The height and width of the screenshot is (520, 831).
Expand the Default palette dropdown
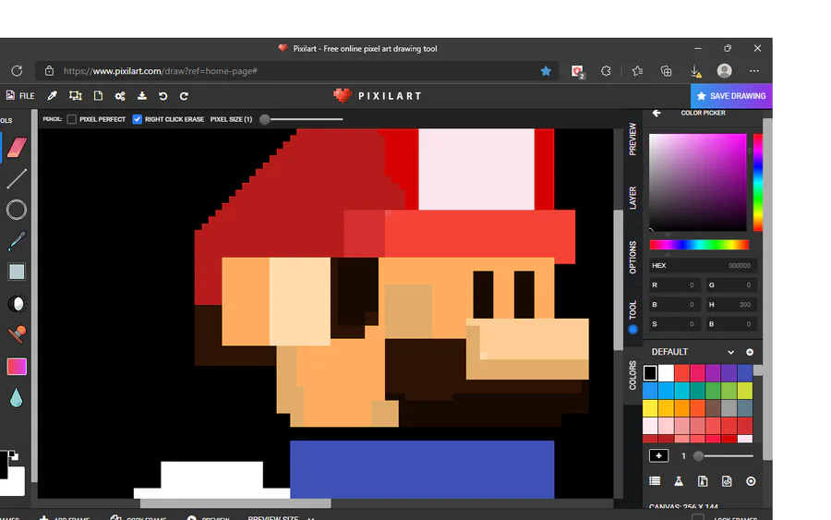coord(731,352)
